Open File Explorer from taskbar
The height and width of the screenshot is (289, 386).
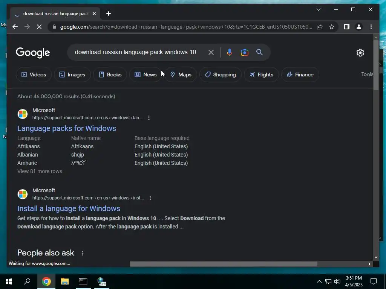tap(65, 281)
